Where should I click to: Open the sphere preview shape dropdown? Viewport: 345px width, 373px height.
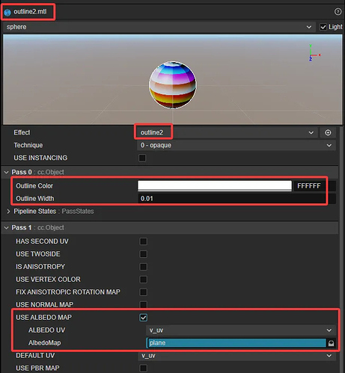(159, 27)
